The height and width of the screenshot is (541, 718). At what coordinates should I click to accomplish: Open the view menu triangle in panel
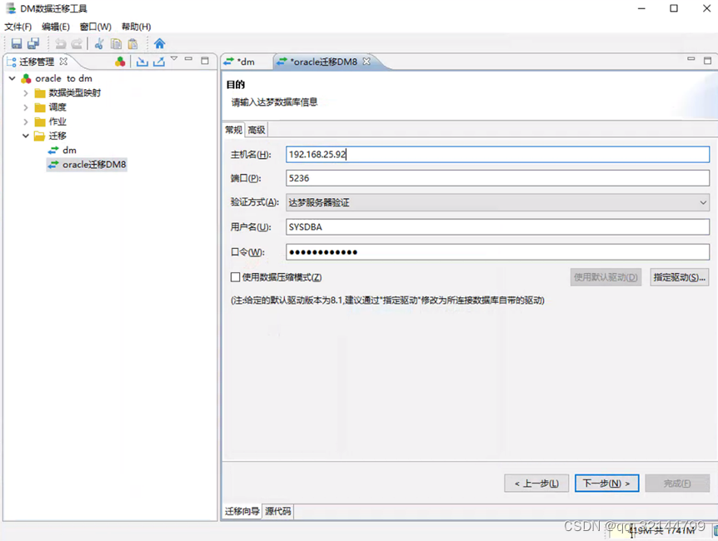(x=174, y=58)
